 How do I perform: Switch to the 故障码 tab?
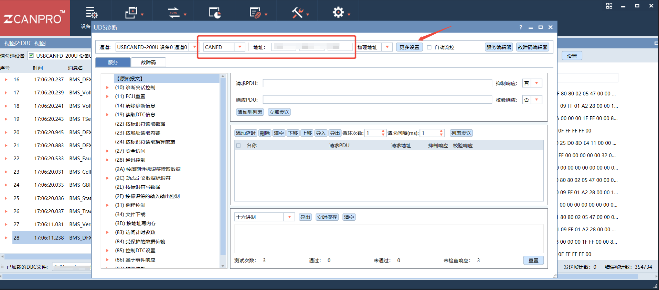[148, 62]
